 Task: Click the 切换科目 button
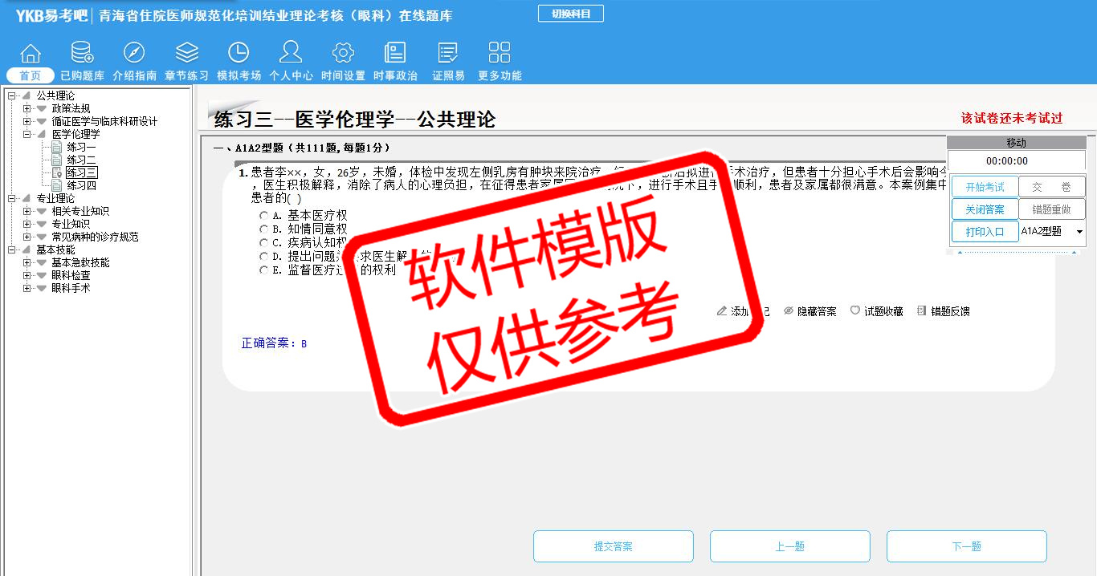pos(570,14)
